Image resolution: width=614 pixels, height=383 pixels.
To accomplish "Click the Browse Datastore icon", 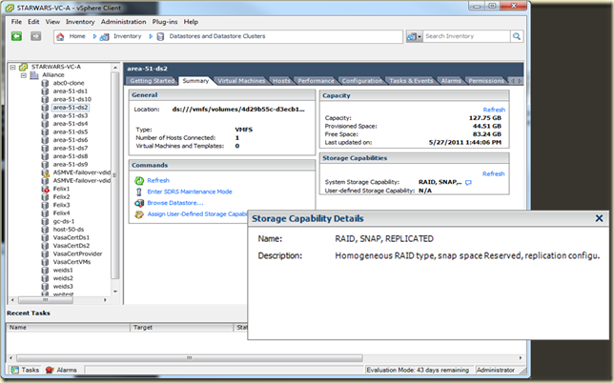I will click(139, 203).
